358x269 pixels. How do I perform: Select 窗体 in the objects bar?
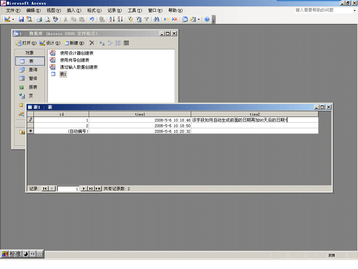30,78
